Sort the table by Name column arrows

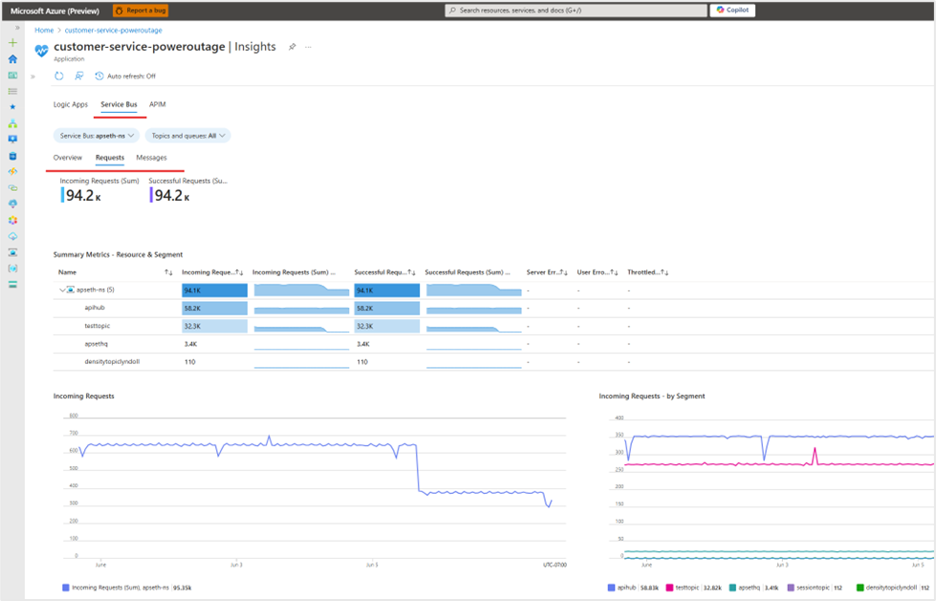pos(168,272)
